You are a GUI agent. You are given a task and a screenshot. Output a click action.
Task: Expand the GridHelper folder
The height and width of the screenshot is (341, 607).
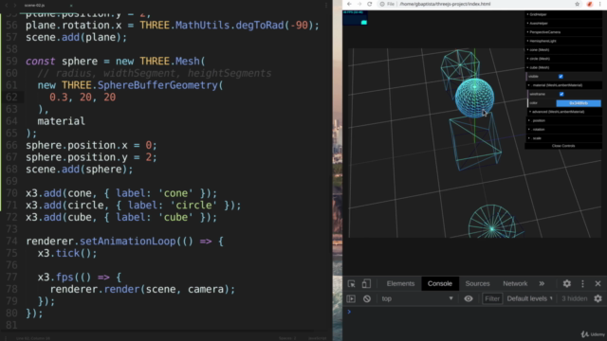(563, 14)
